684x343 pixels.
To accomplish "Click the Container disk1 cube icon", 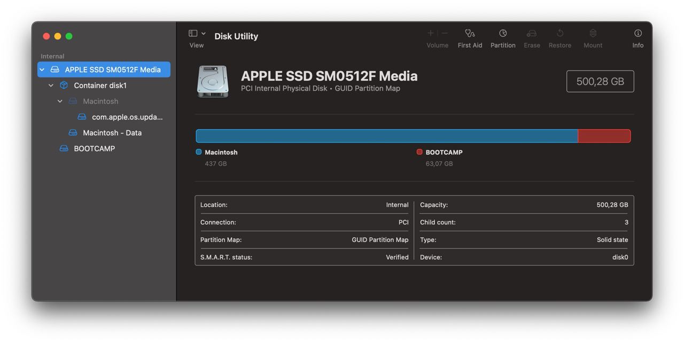I will (64, 85).
